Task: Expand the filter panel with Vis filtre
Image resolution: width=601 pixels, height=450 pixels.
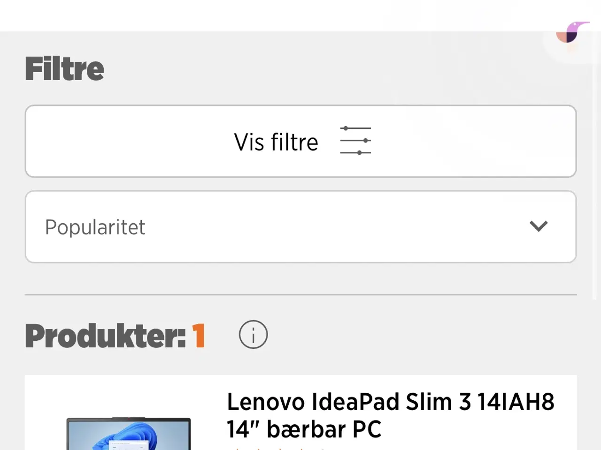Action: [x=300, y=141]
